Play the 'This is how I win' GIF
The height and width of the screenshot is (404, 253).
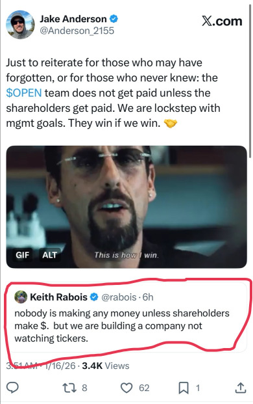126,207
